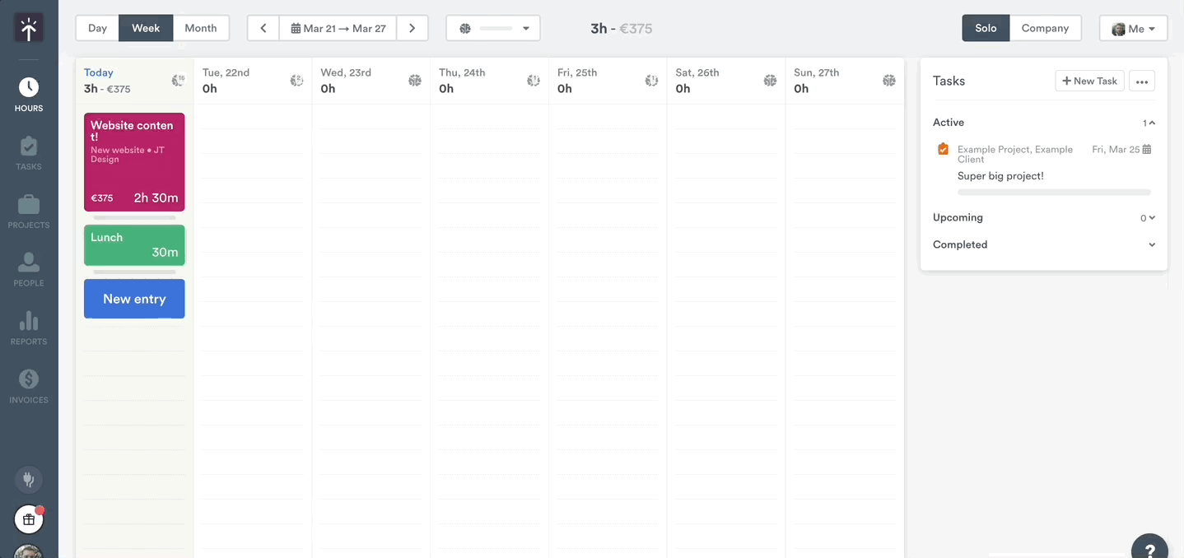1184x558 pixels.
Task: Expand the Completed tasks section
Action: click(x=1151, y=244)
